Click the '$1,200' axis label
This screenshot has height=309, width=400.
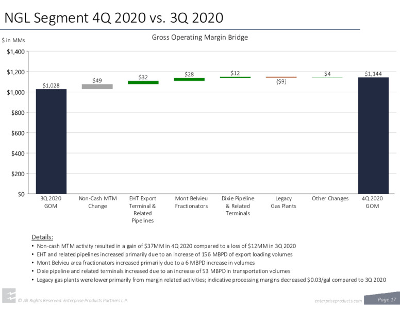click(x=16, y=72)
